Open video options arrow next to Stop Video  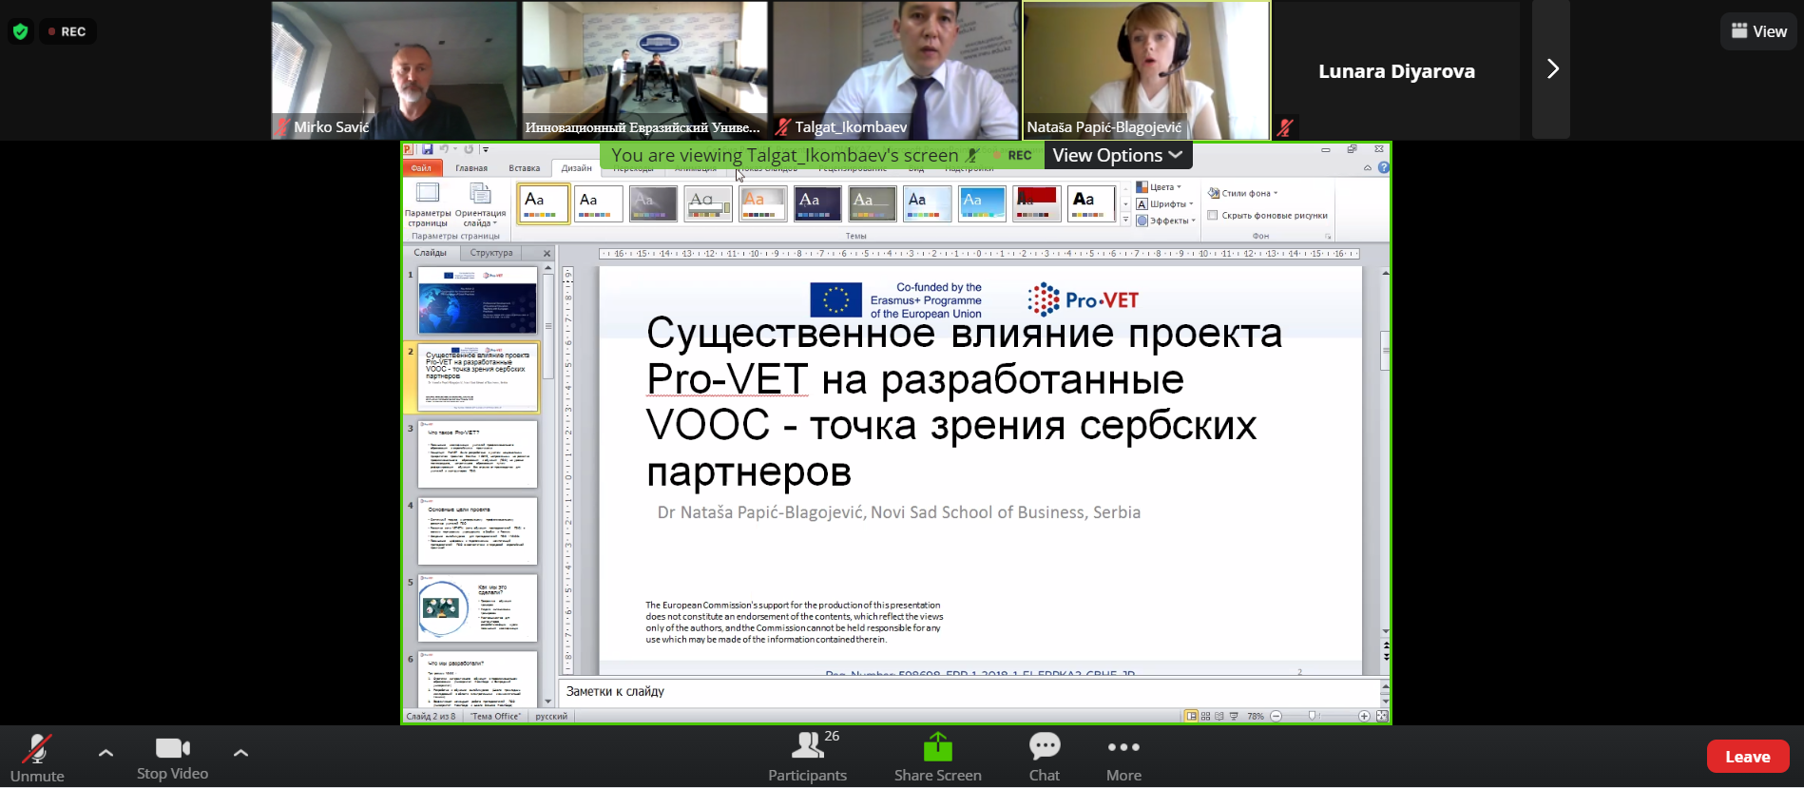(240, 753)
